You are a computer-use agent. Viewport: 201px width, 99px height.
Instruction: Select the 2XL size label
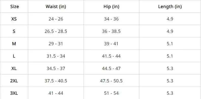(14, 81)
